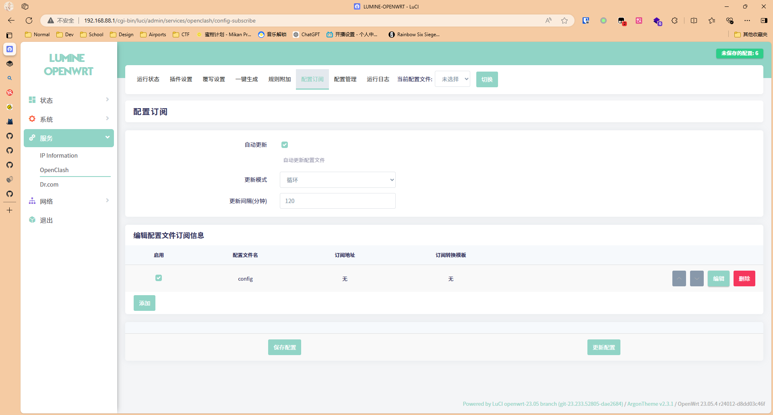Image resolution: width=773 pixels, height=415 pixels.
Task: Toggle the auto update checkbox
Action: pos(285,145)
